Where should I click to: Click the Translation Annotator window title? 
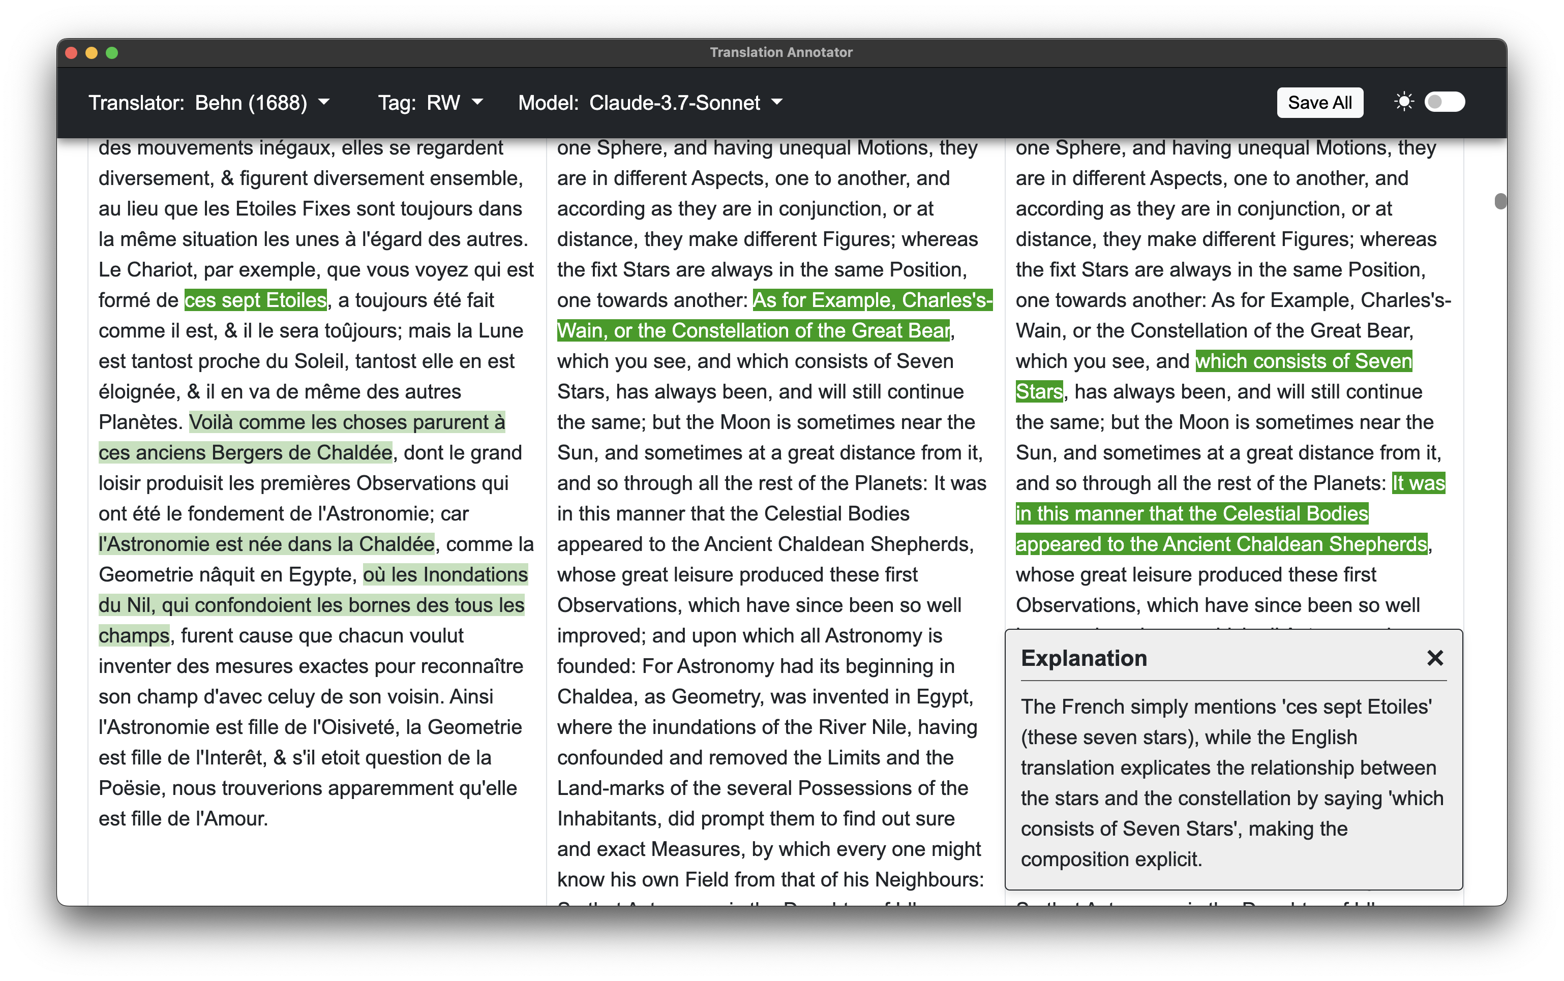pyautogui.click(x=780, y=52)
